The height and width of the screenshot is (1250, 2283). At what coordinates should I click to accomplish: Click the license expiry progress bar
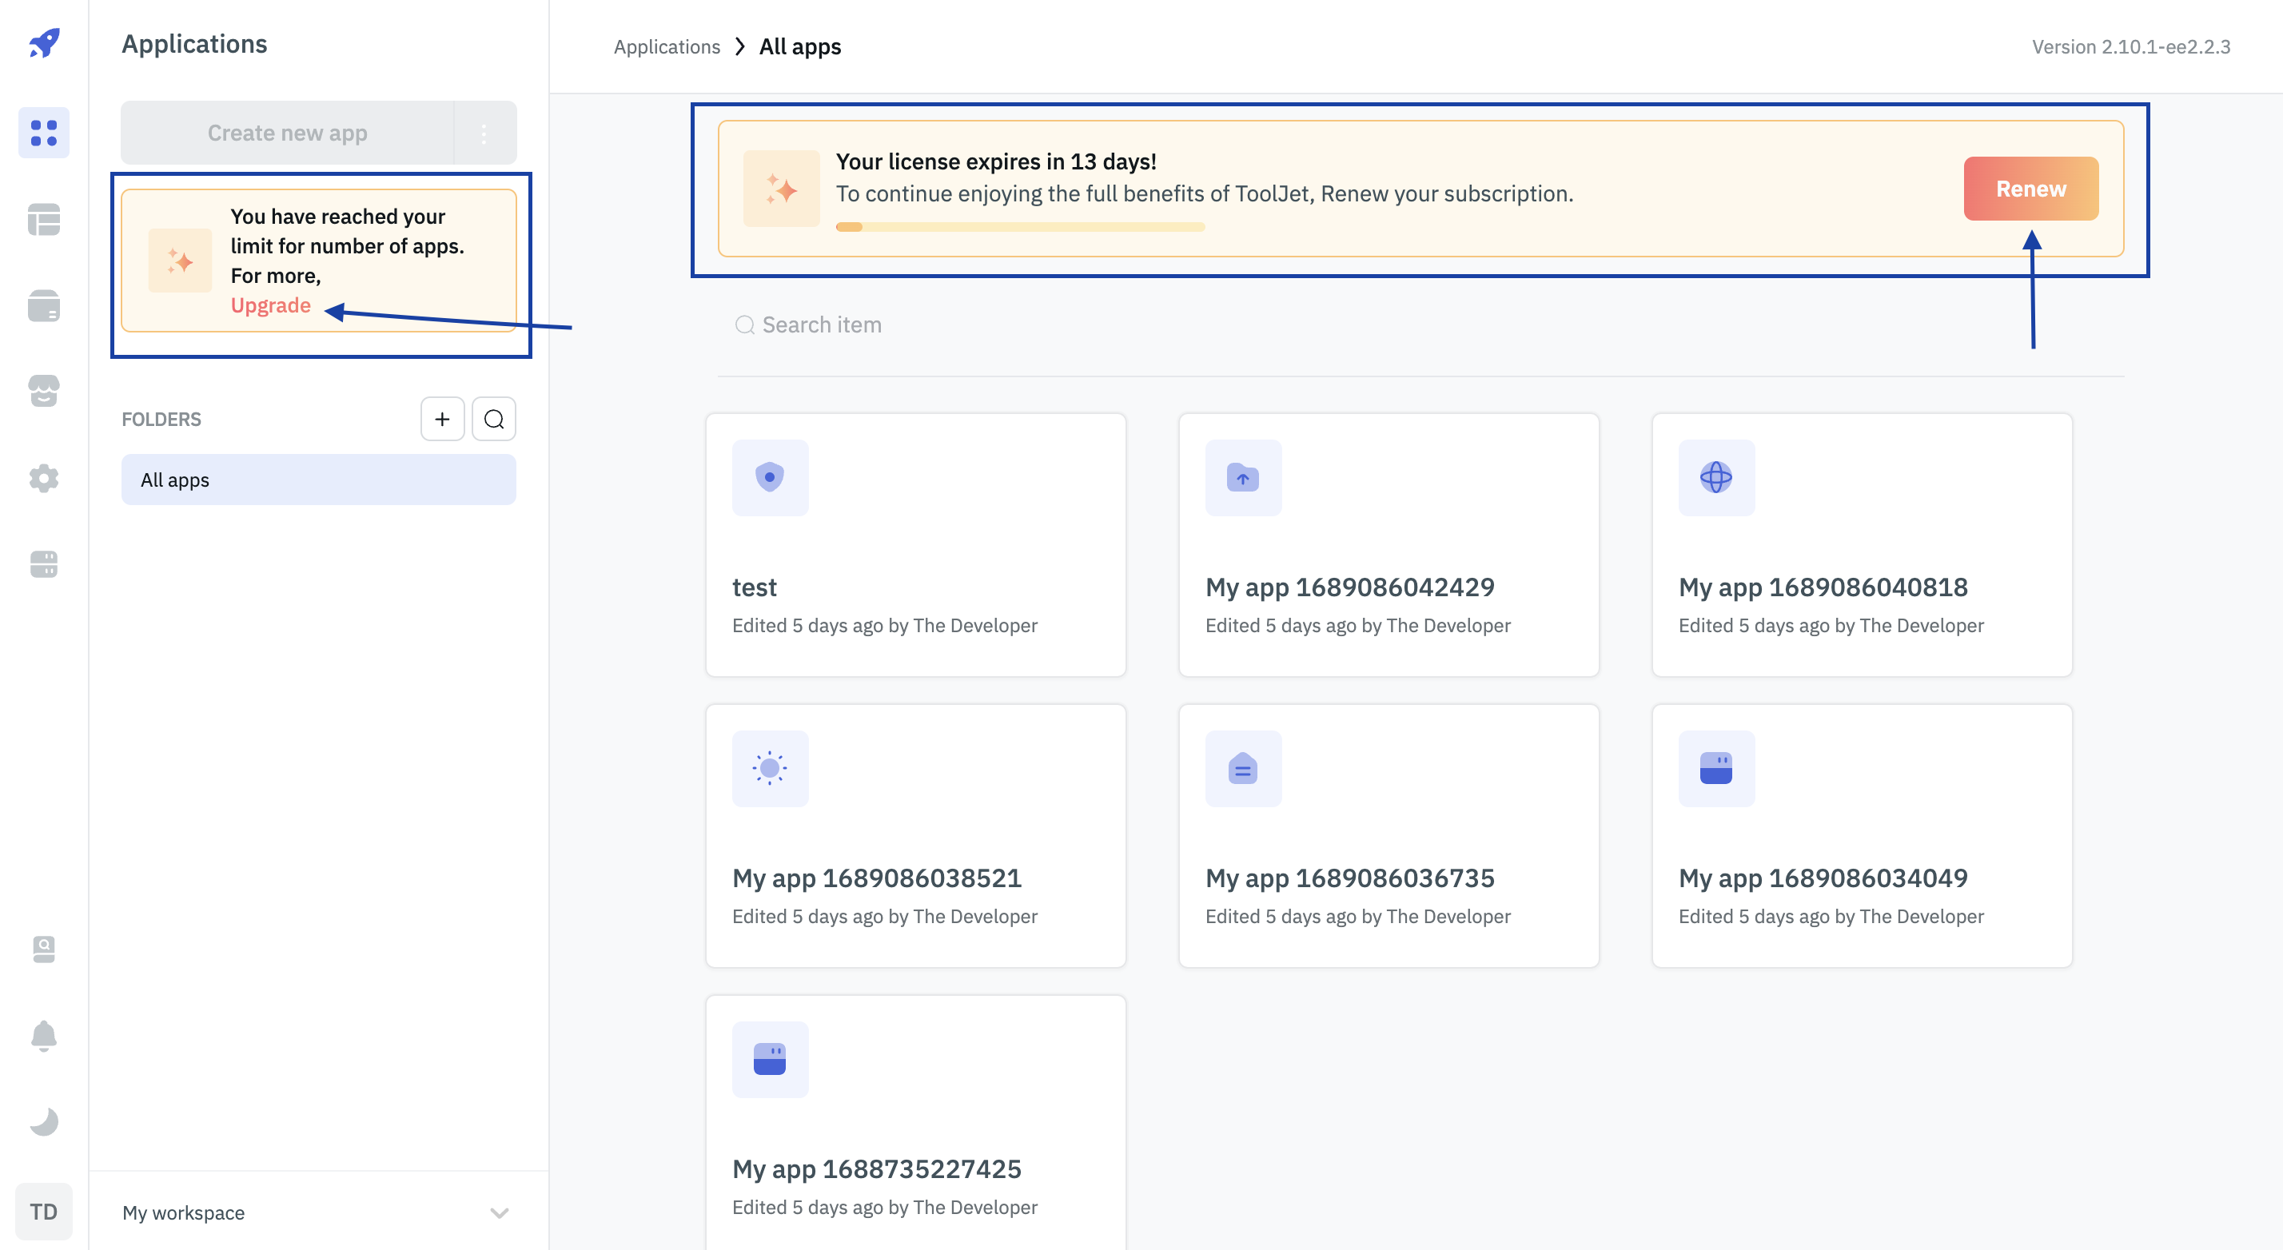coord(1019,227)
